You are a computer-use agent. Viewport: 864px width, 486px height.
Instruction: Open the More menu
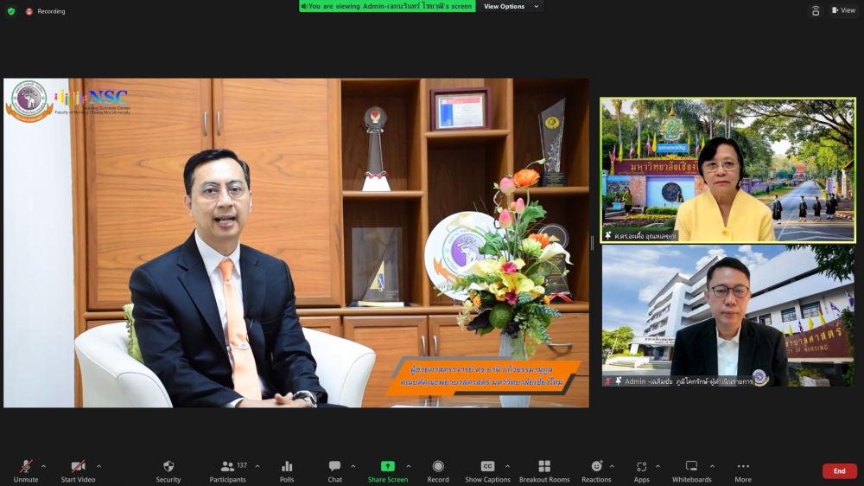(x=743, y=470)
